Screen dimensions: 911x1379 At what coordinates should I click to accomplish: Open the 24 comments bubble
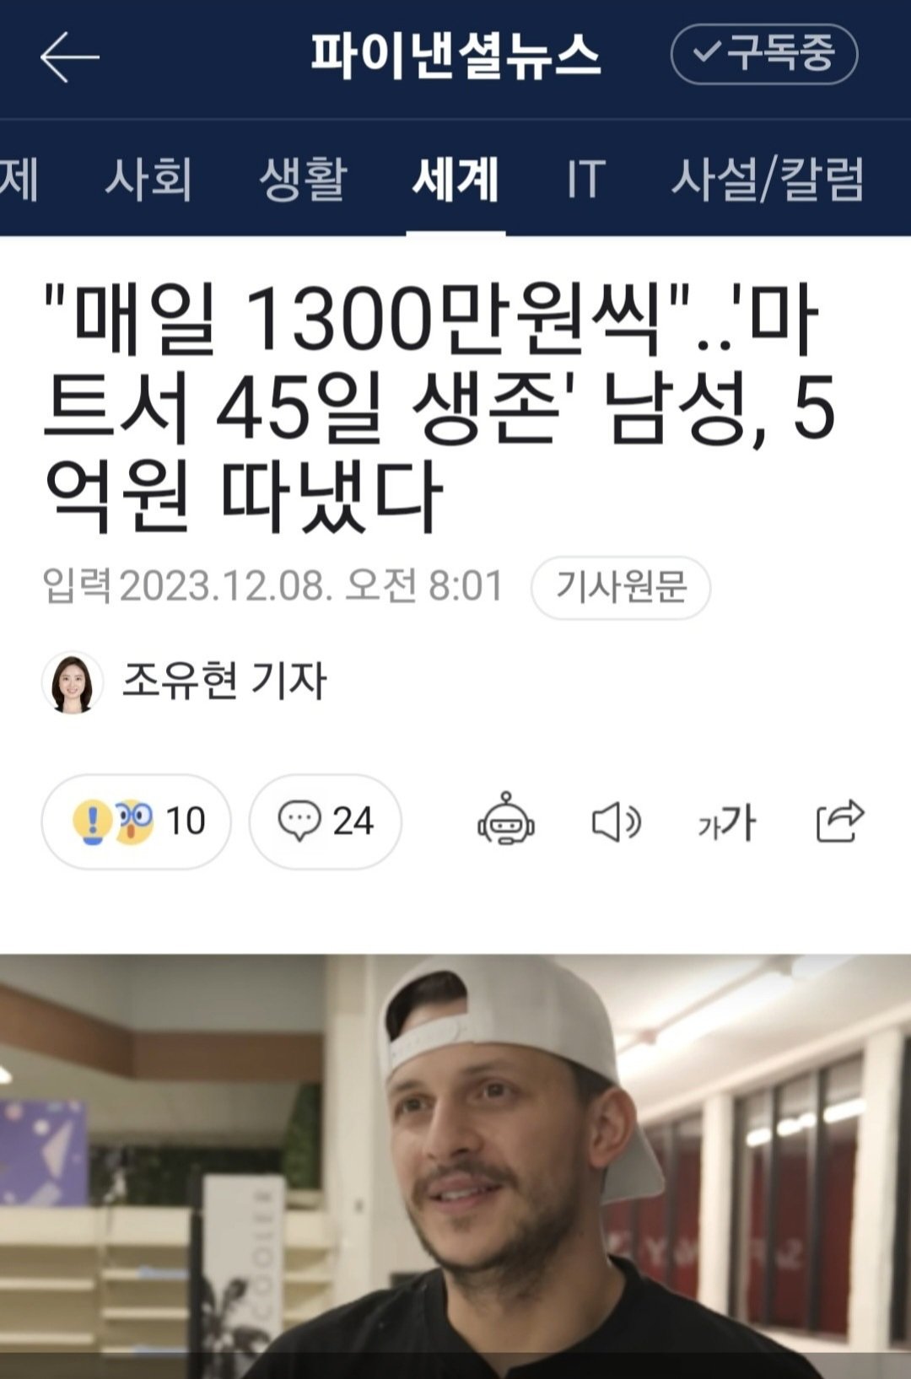(325, 821)
